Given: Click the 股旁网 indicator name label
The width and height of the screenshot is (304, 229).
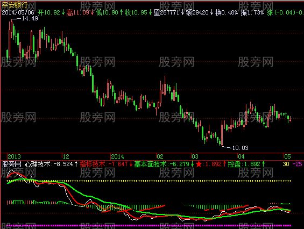Looking at the screenshot, I should pyautogui.click(x=12, y=164).
